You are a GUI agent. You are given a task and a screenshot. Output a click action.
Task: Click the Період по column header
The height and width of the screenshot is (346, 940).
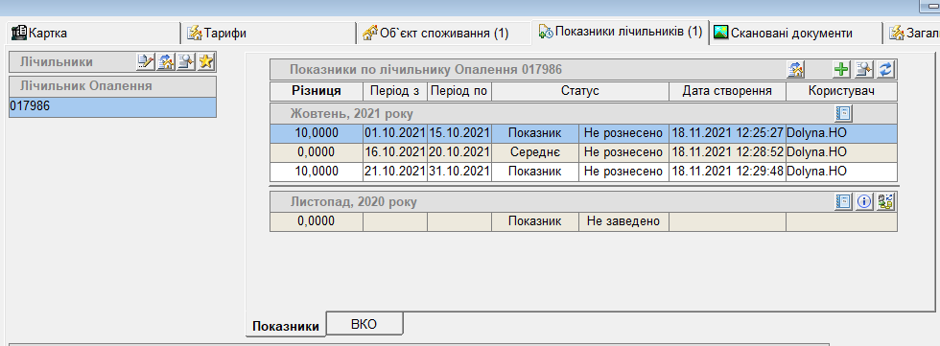pos(459,91)
